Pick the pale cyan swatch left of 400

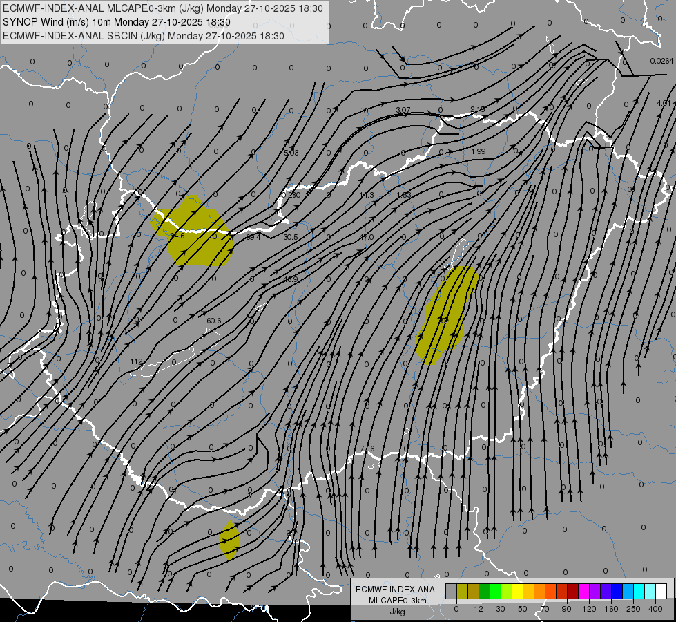pos(650,591)
